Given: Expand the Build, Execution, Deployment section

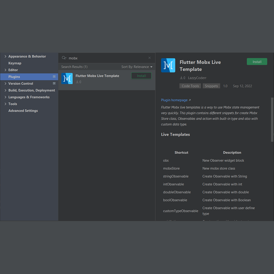Looking at the screenshot, I should (5, 90).
